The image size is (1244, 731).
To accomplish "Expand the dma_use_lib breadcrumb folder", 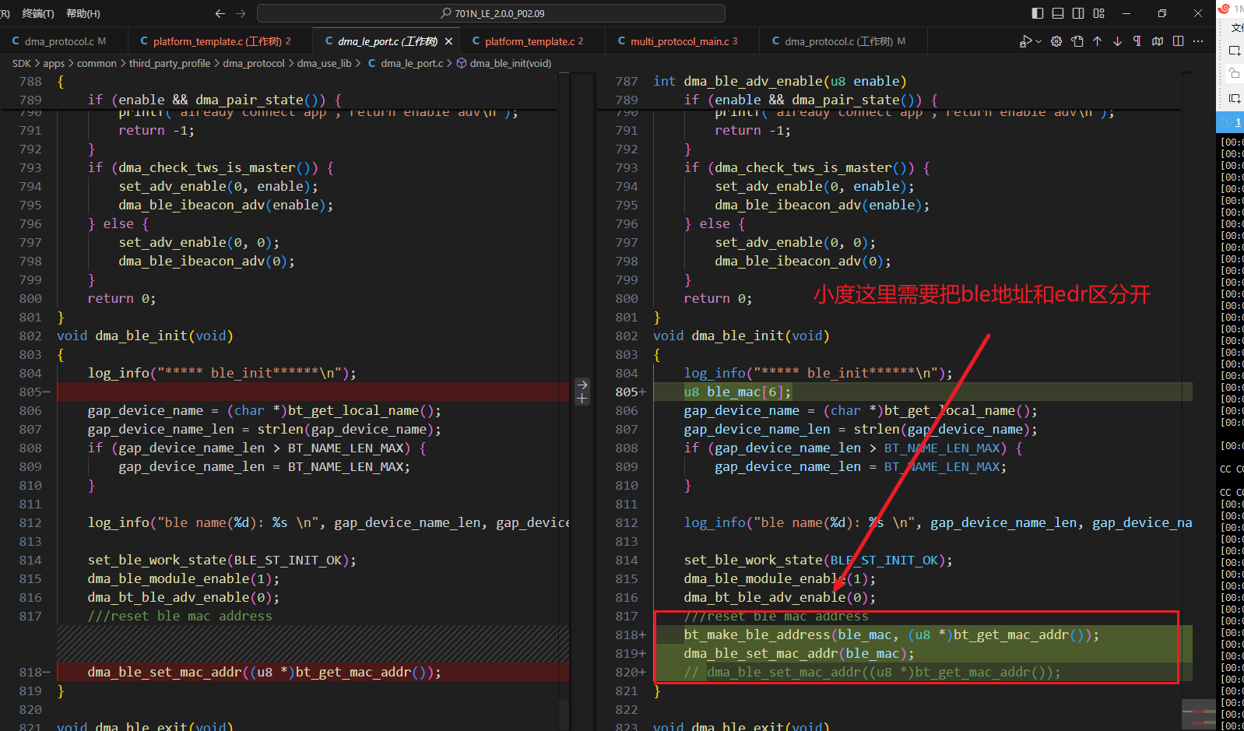I will [325, 63].
